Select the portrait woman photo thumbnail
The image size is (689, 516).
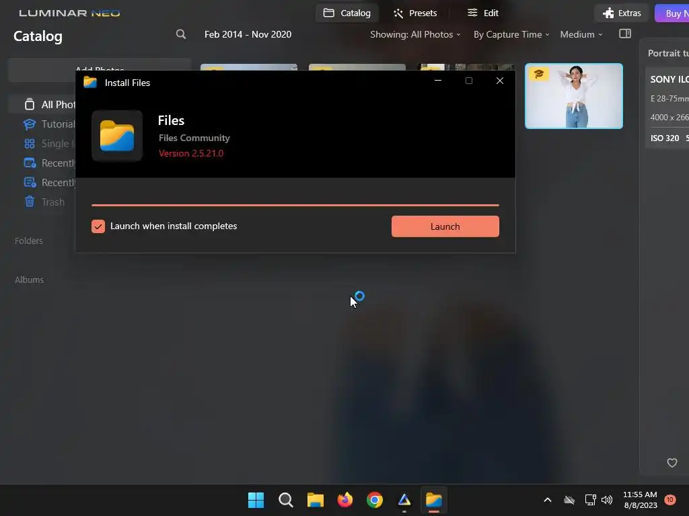coord(574,96)
